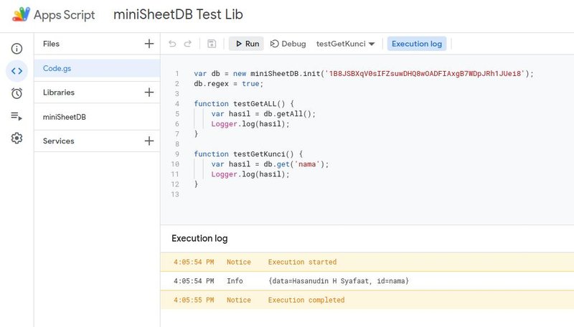The width and height of the screenshot is (574, 327).
Task: Select the Editor code icon in sidebar
Action: [x=17, y=71]
